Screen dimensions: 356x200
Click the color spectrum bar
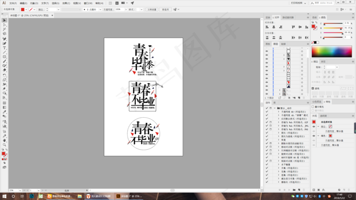click(x=332, y=51)
